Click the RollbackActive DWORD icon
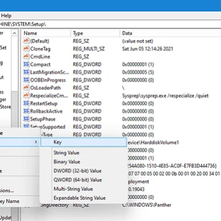This screenshot has height=221, width=221. pos(26,111)
